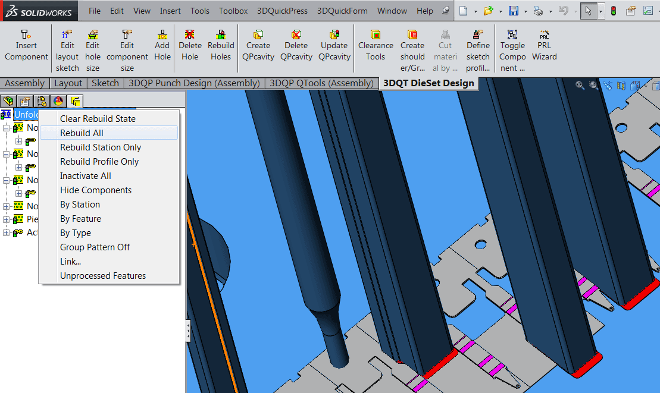
Task: Click Delete QPcavity tool
Action: point(296,45)
